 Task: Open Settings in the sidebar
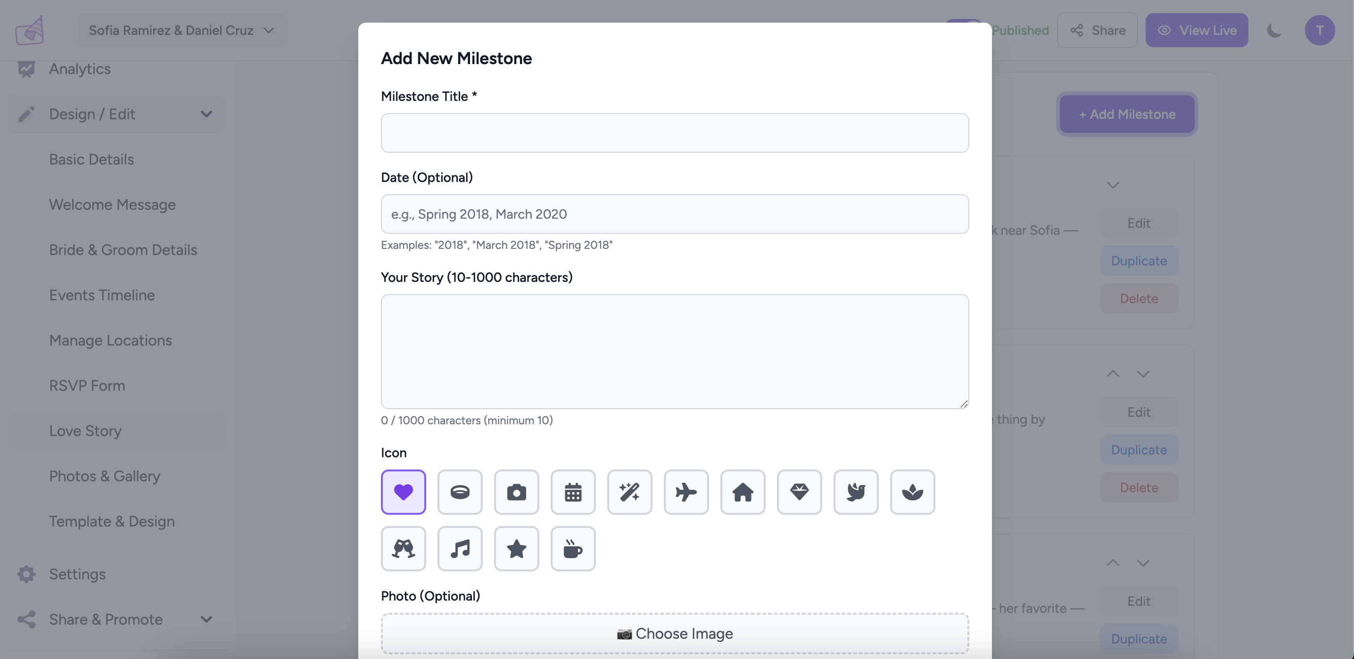click(77, 574)
